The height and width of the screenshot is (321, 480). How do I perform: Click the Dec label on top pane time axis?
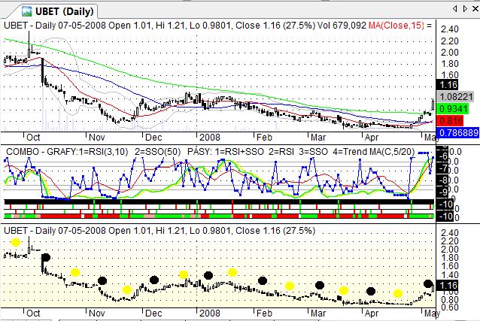153,138
